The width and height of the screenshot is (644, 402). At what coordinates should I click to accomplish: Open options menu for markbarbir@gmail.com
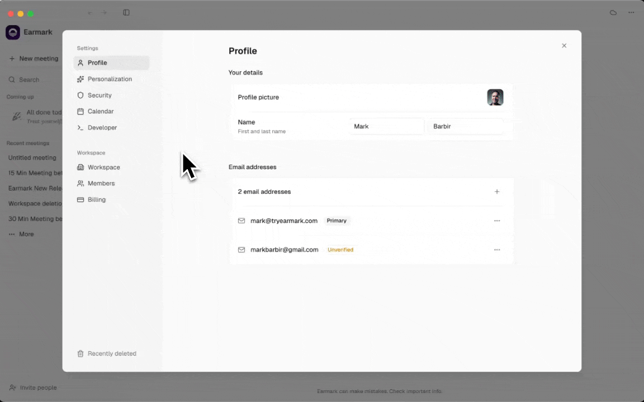497,250
